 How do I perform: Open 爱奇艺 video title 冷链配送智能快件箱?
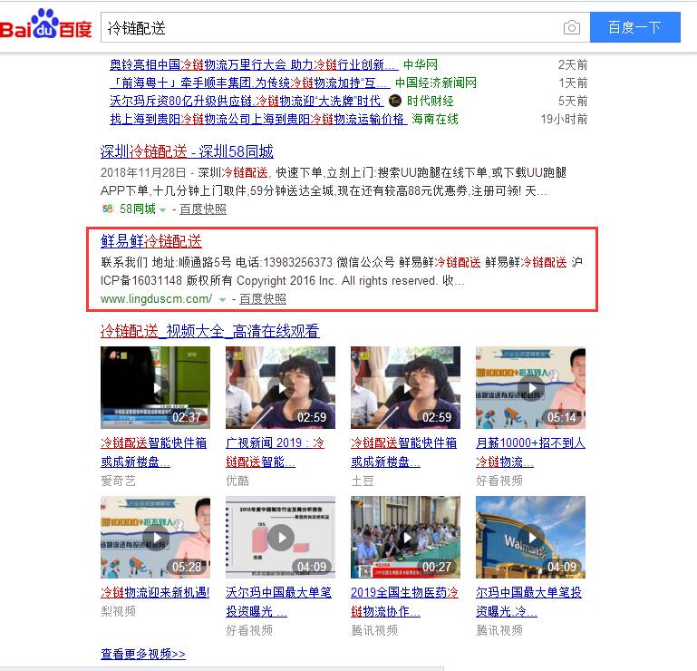tap(153, 452)
